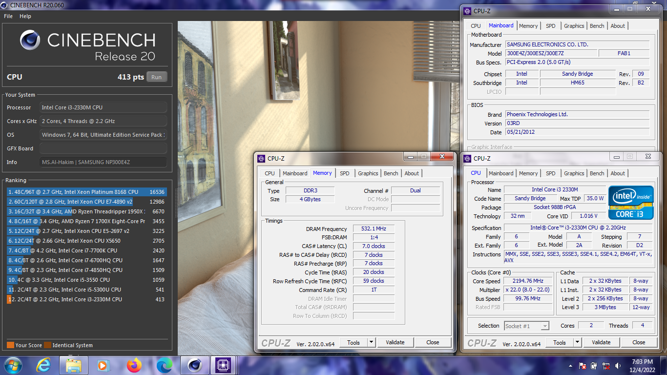Viewport: 667px width, 375px height.
Task: Click Validate button in CPU window
Action: [601, 342]
